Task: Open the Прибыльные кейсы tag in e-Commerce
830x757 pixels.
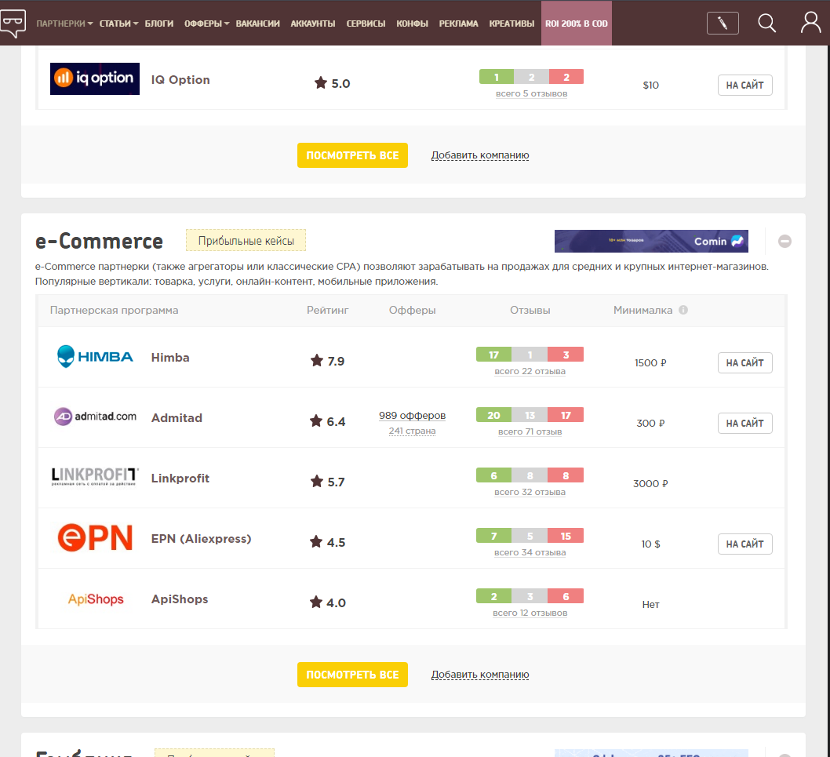Action: pos(246,240)
